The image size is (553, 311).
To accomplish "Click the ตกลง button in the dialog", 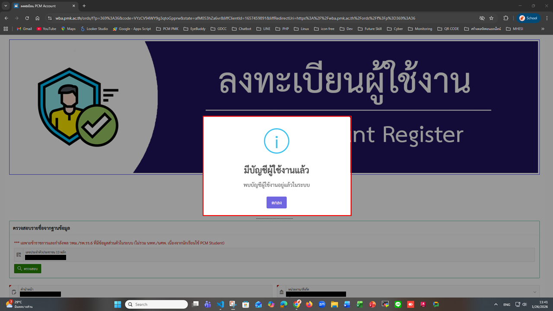I will [276, 202].
